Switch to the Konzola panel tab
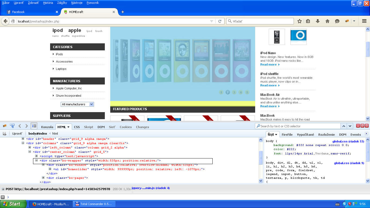Image resolution: width=370 pixels, height=208 pixels. point(47,127)
